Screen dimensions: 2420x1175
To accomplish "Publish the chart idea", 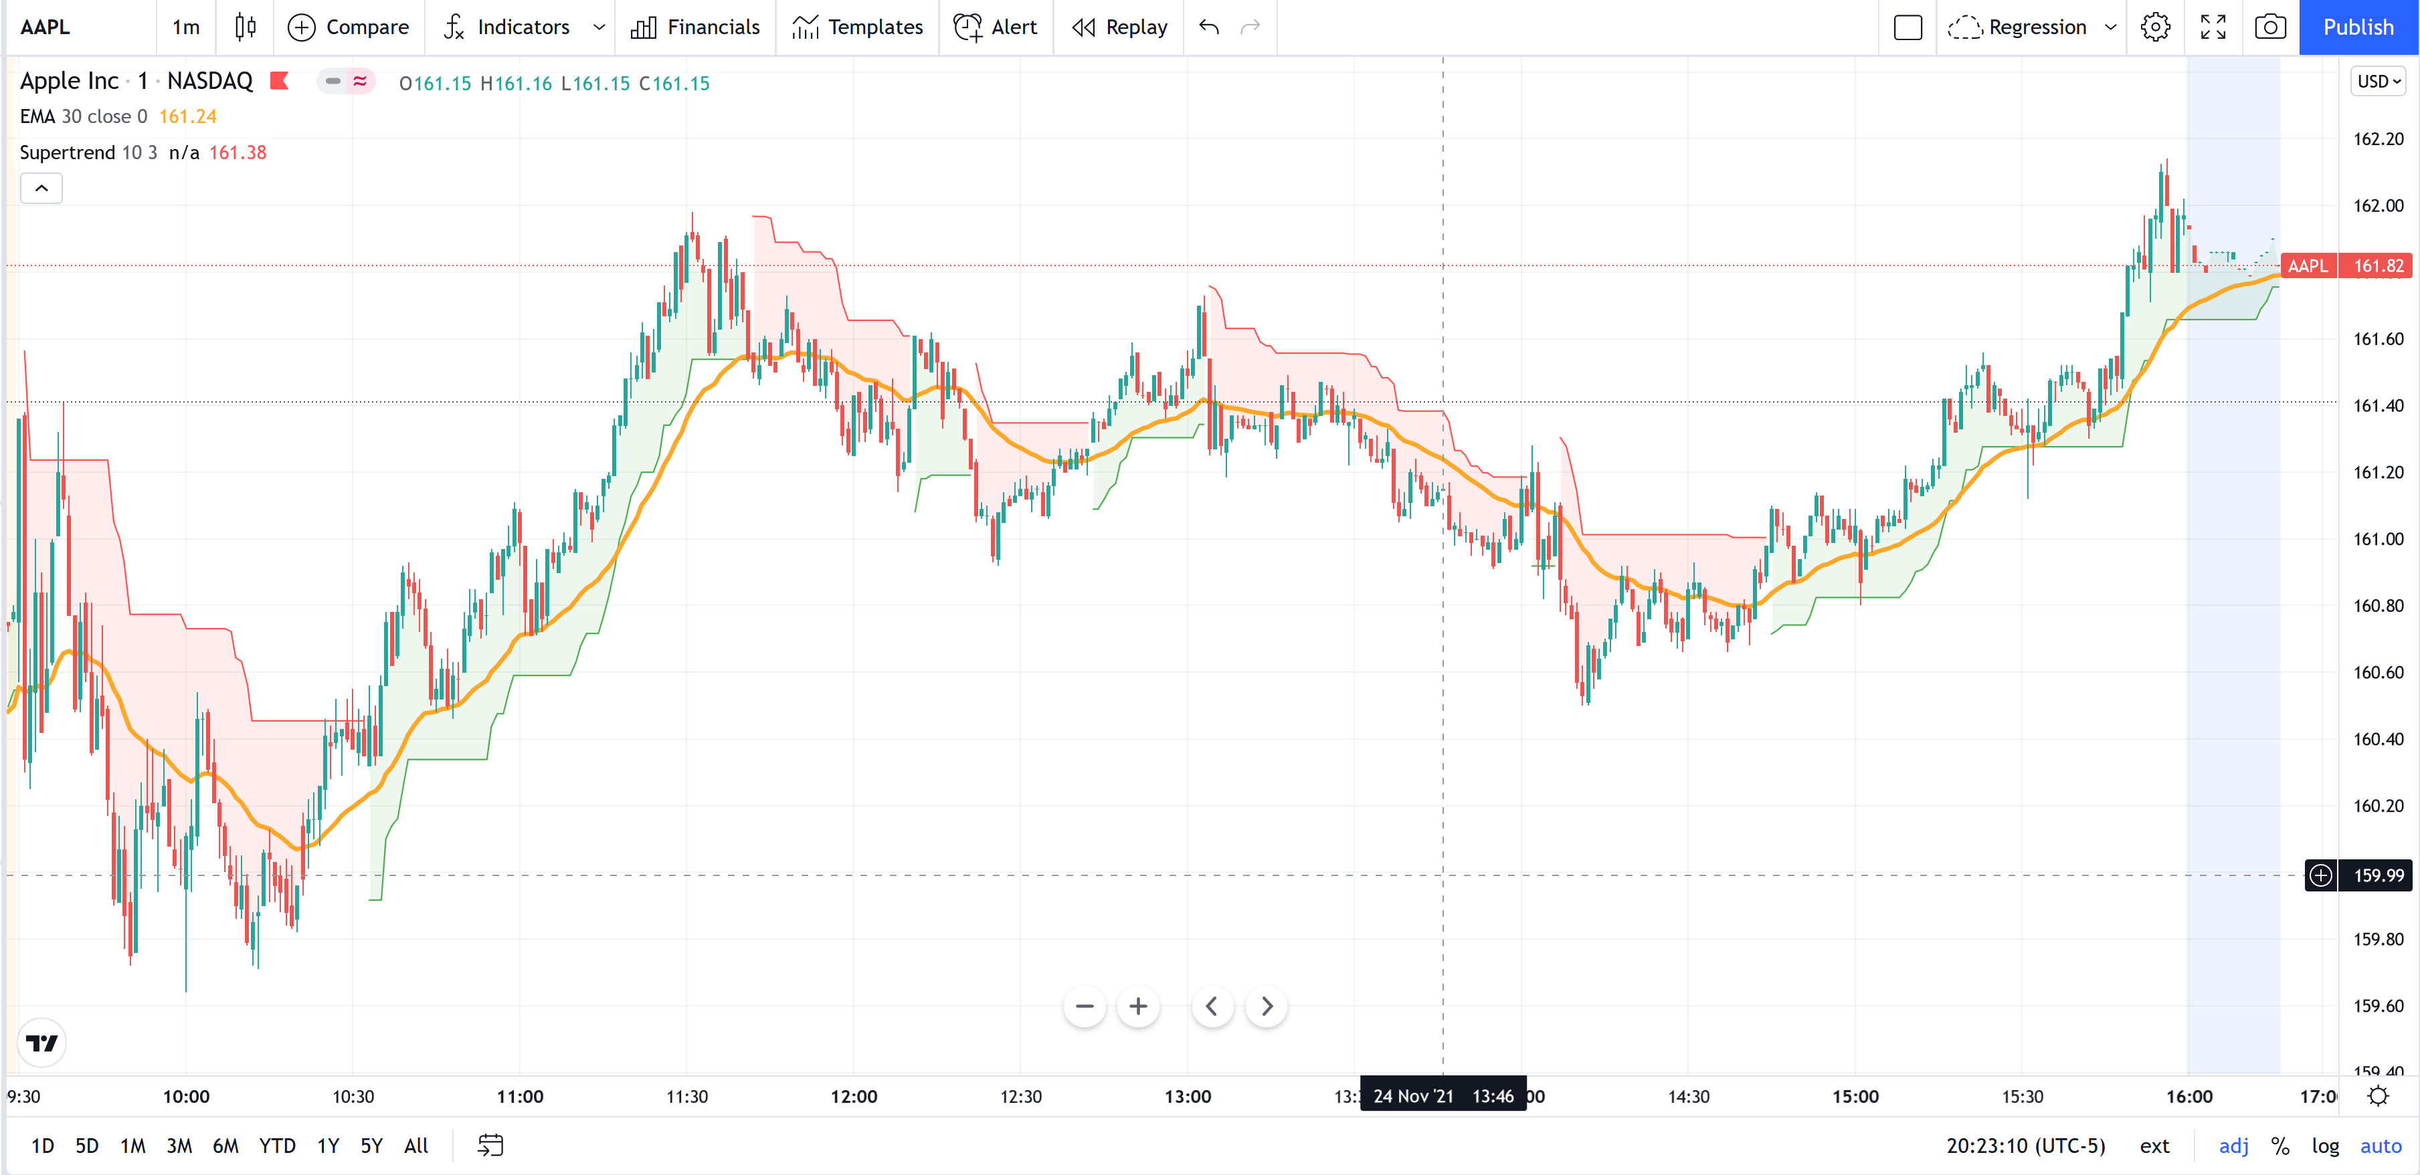I will coord(2358,27).
